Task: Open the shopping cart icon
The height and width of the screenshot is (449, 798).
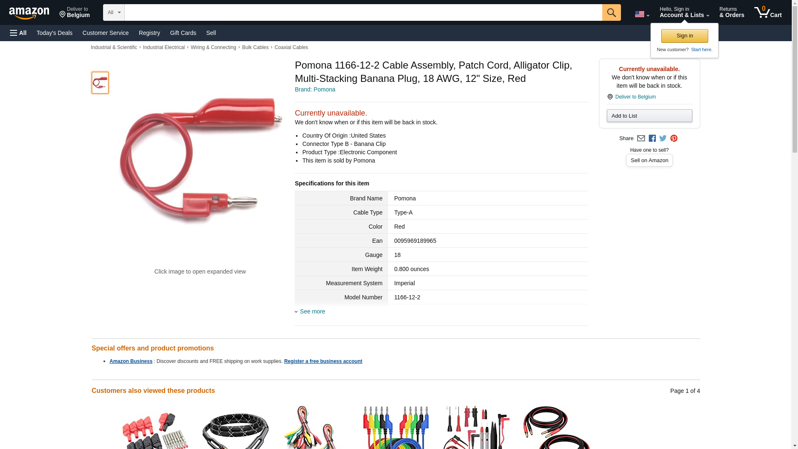Action: click(x=768, y=12)
